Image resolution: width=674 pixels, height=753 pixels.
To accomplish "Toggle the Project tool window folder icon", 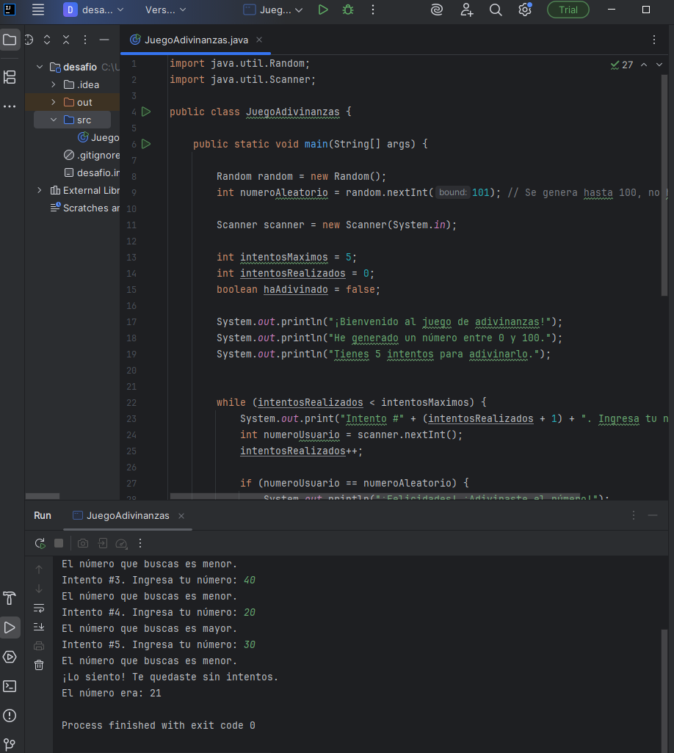I will (x=10, y=40).
